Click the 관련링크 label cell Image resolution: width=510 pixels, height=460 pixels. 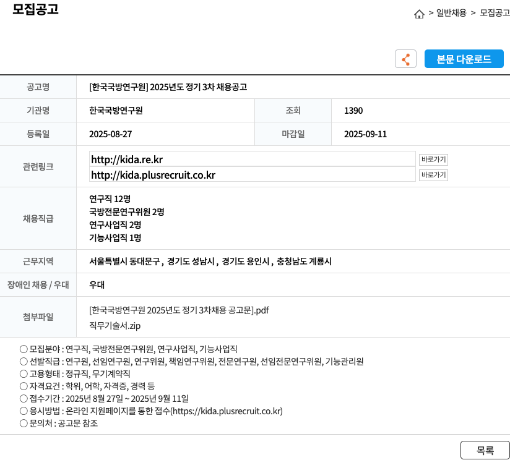pos(38,166)
